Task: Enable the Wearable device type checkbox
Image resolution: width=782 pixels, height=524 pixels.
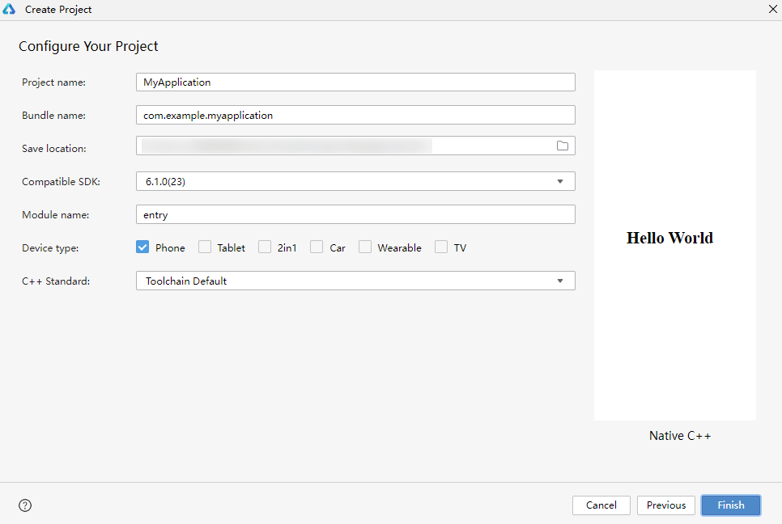Action: tap(365, 247)
